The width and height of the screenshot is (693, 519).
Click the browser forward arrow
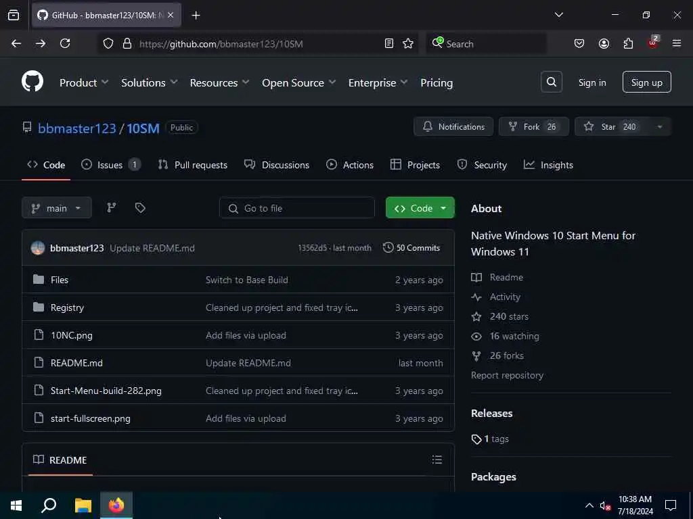tap(41, 44)
